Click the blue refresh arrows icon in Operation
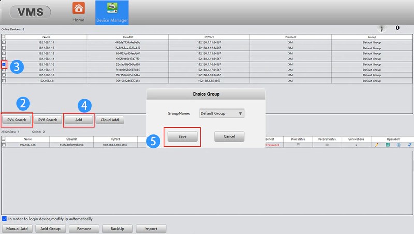Image resolution: width=414 pixels, height=234 pixels. pos(409,145)
